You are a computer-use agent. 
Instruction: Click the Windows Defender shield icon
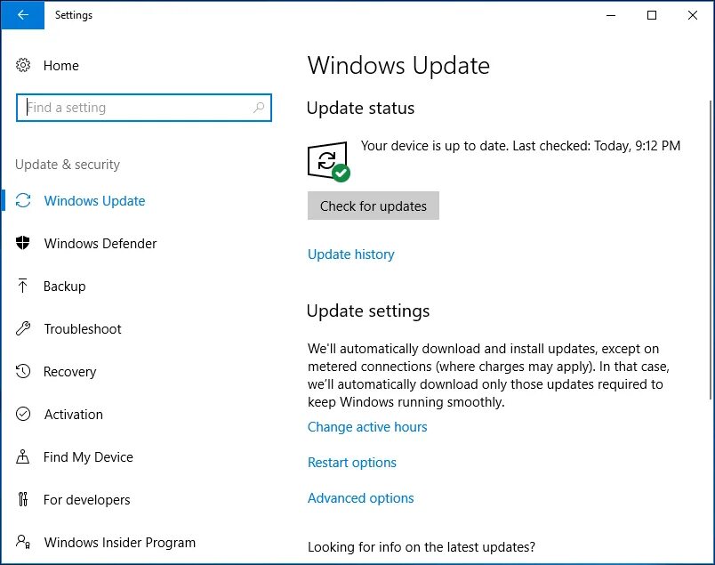click(x=23, y=243)
